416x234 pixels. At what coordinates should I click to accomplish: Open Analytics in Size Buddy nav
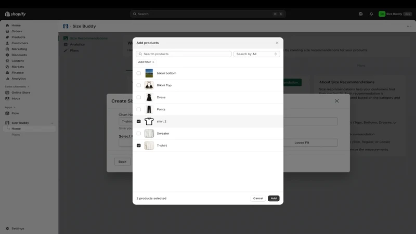[77, 45]
